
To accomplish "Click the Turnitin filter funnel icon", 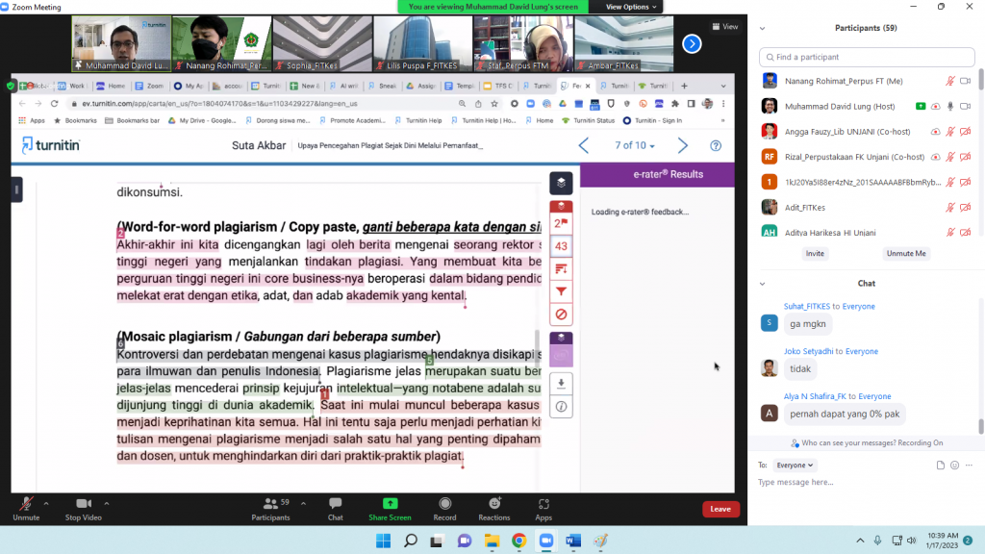I will pos(561,290).
